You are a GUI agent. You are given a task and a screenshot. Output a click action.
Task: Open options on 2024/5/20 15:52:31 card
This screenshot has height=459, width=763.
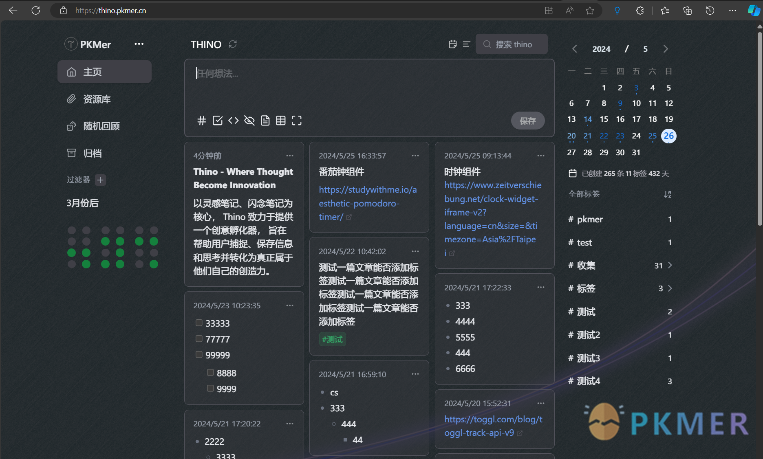tap(541, 403)
